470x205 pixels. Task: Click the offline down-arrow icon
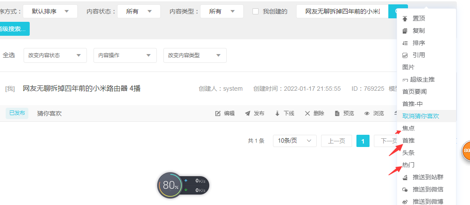(x=277, y=113)
